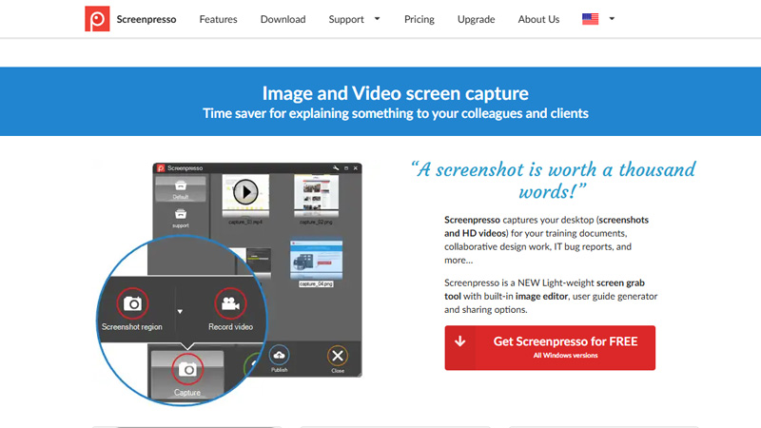This screenshot has height=428, width=761.
Task: Select the Default folder icon
Action: [181, 185]
